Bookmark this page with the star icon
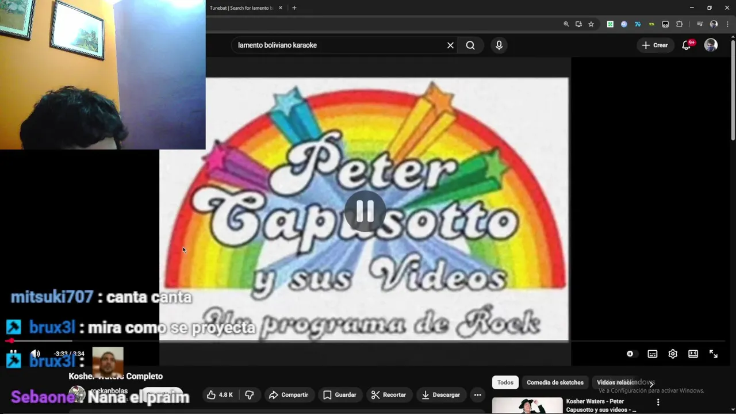Viewport: 736px width, 414px height. (x=591, y=24)
